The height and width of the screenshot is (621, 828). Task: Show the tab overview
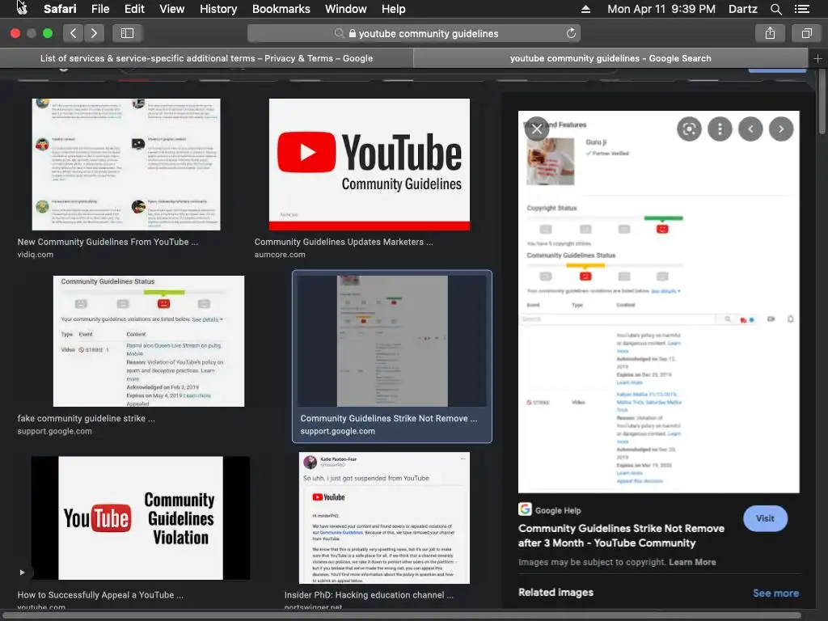tap(806, 33)
